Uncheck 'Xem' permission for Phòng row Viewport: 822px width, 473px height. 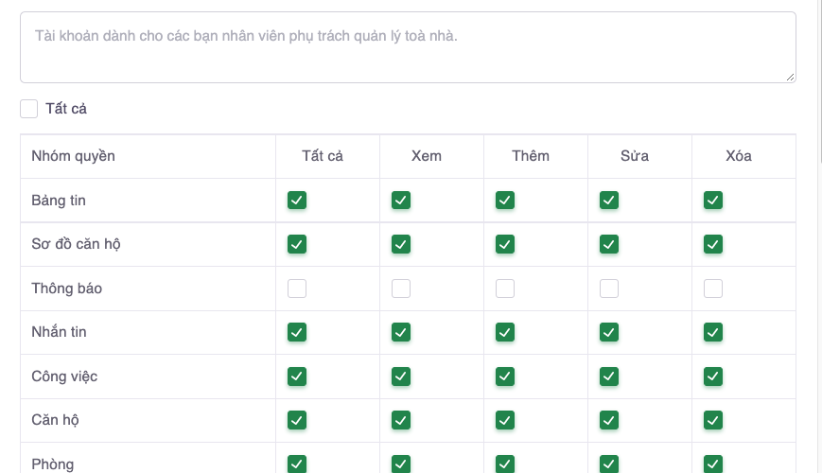point(401,464)
